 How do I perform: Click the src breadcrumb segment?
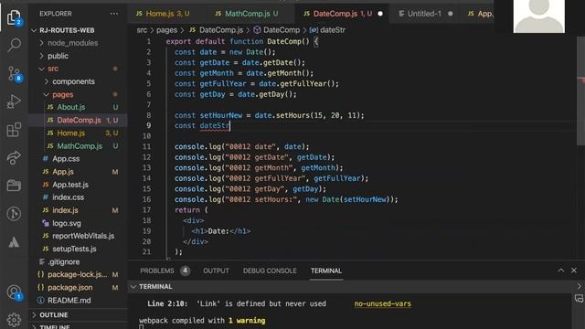(142, 30)
